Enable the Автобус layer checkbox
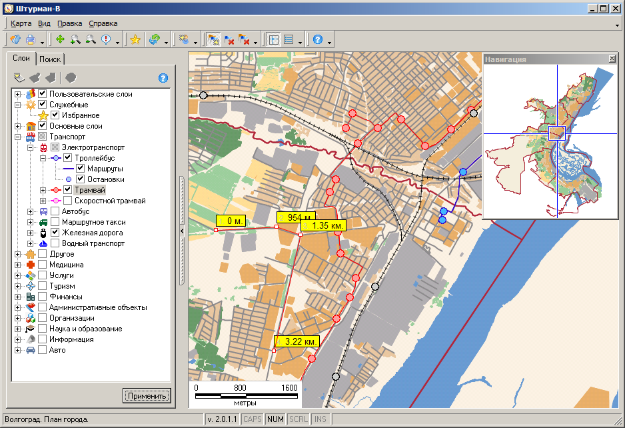Screen dimensions: 625x428 click(x=55, y=211)
